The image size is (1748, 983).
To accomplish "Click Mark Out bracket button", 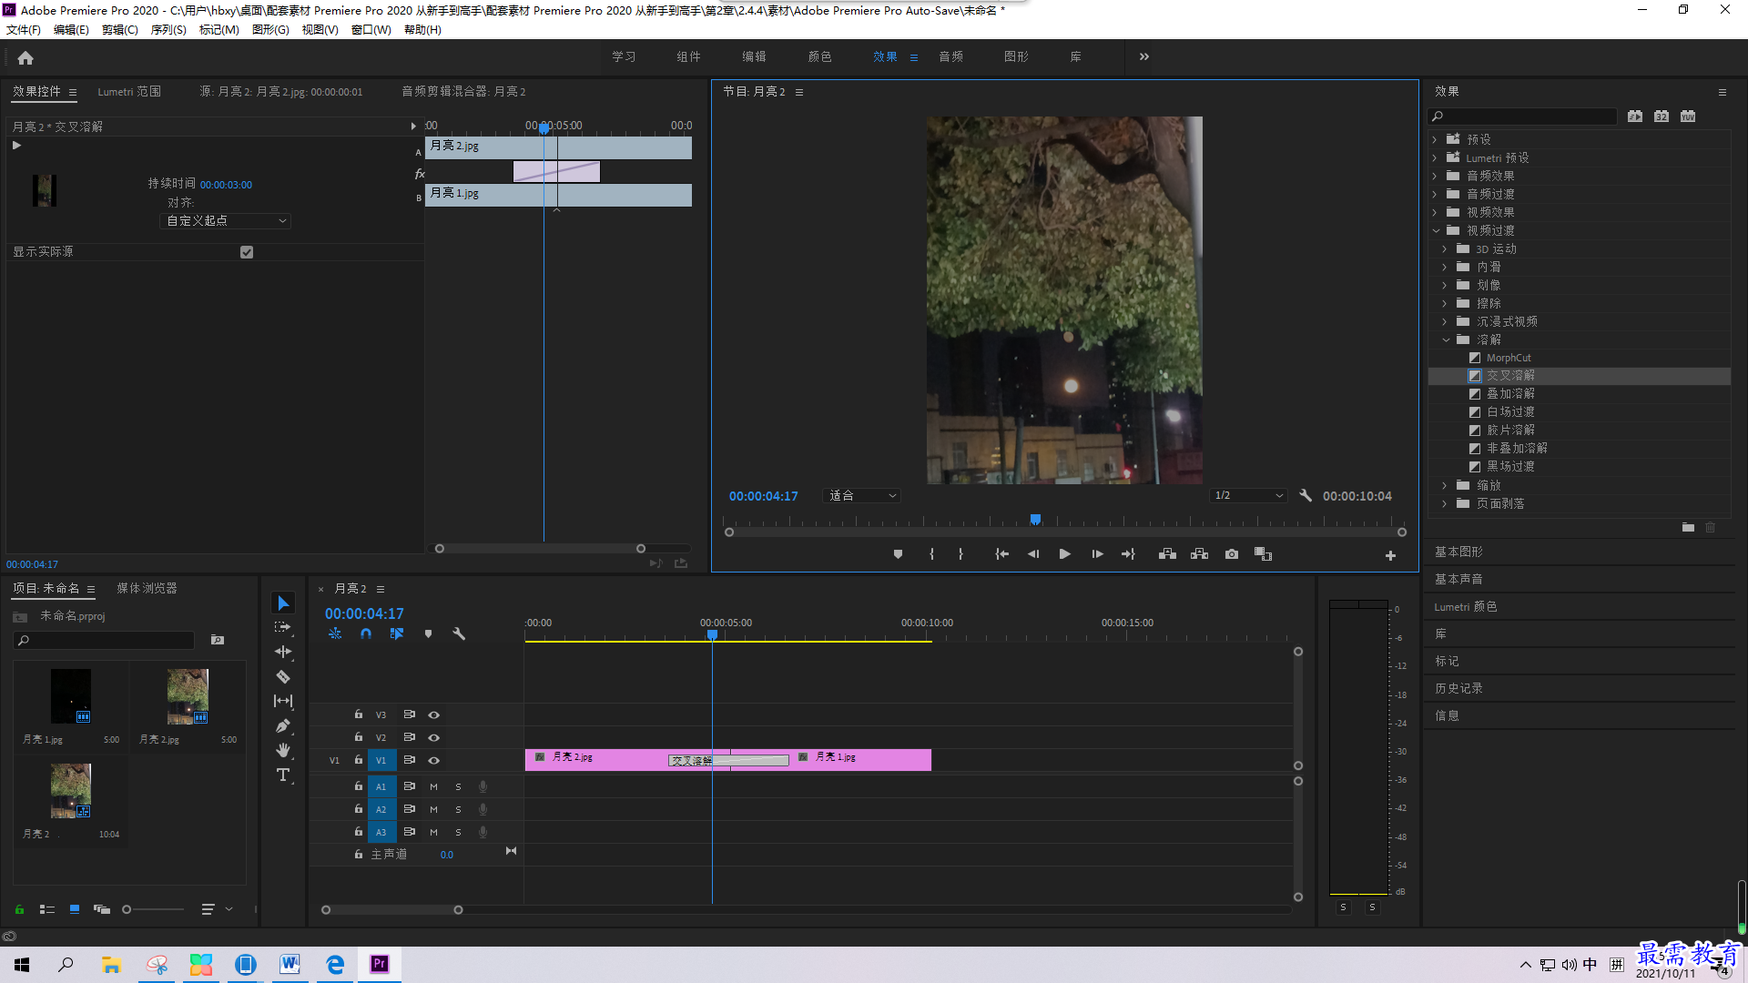I will click(960, 554).
